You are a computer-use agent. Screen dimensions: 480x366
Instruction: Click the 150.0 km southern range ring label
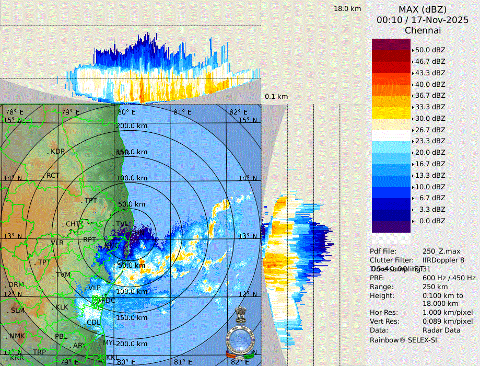(132, 317)
